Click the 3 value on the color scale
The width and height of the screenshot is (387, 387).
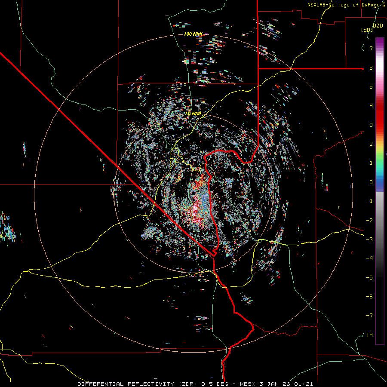(371, 125)
